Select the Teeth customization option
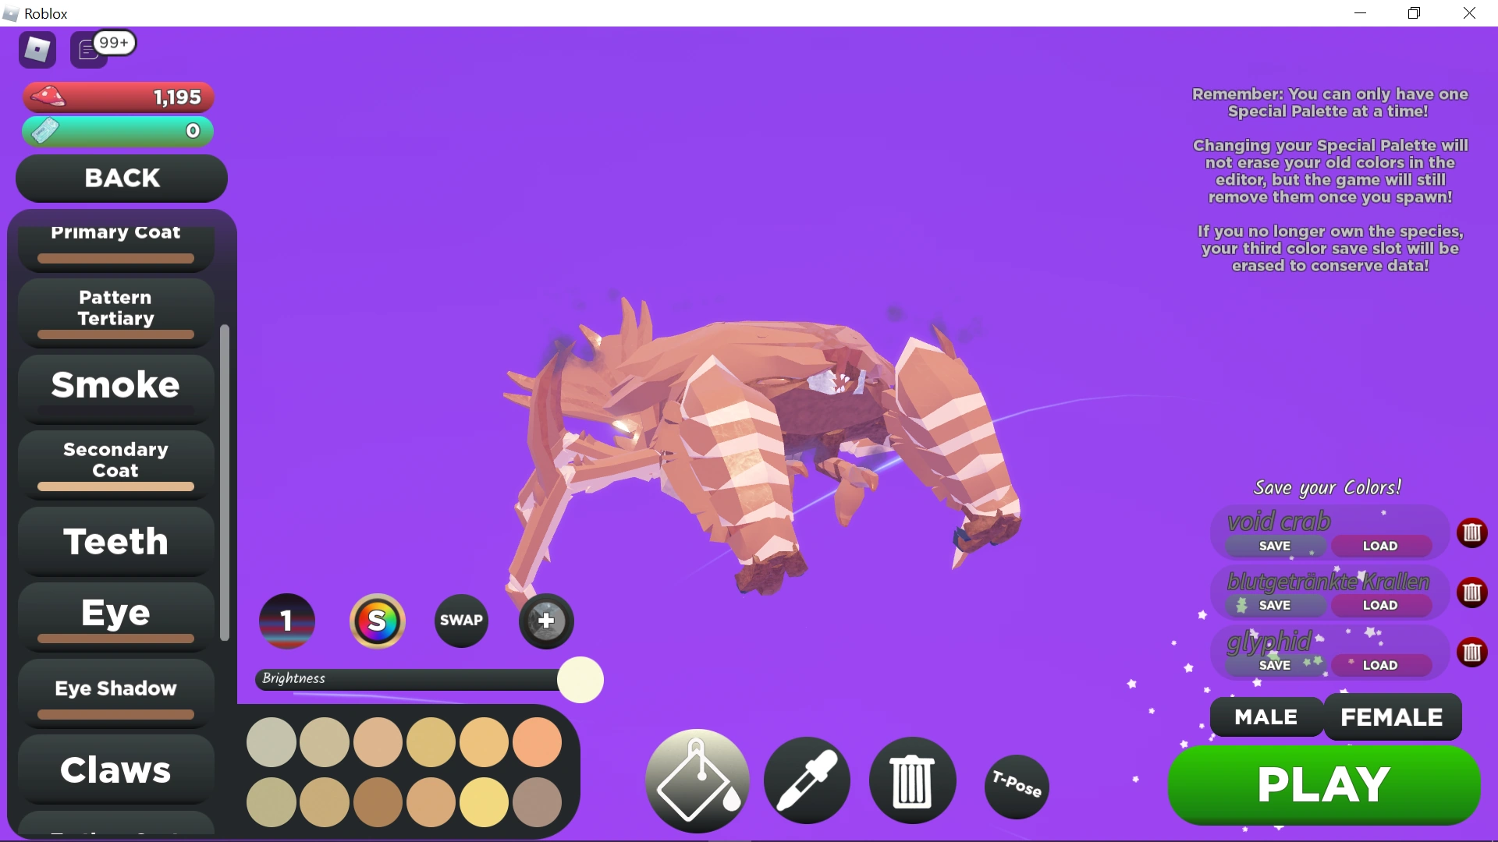Screen dimensions: 1498x842 [x=115, y=541]
